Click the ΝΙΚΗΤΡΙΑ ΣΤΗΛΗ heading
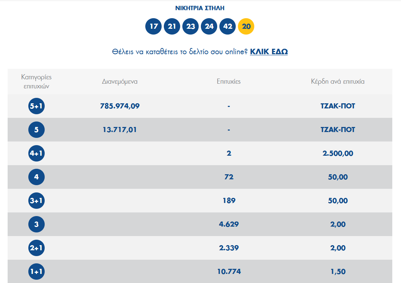The width and height of the screenshot is (401, 283). pos(200,8)
